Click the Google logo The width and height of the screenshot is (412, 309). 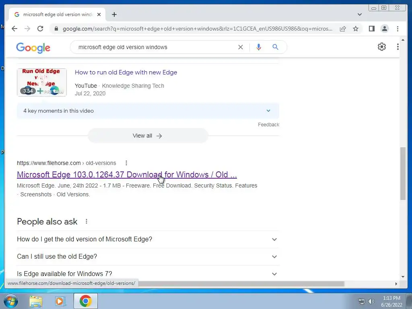33,47
